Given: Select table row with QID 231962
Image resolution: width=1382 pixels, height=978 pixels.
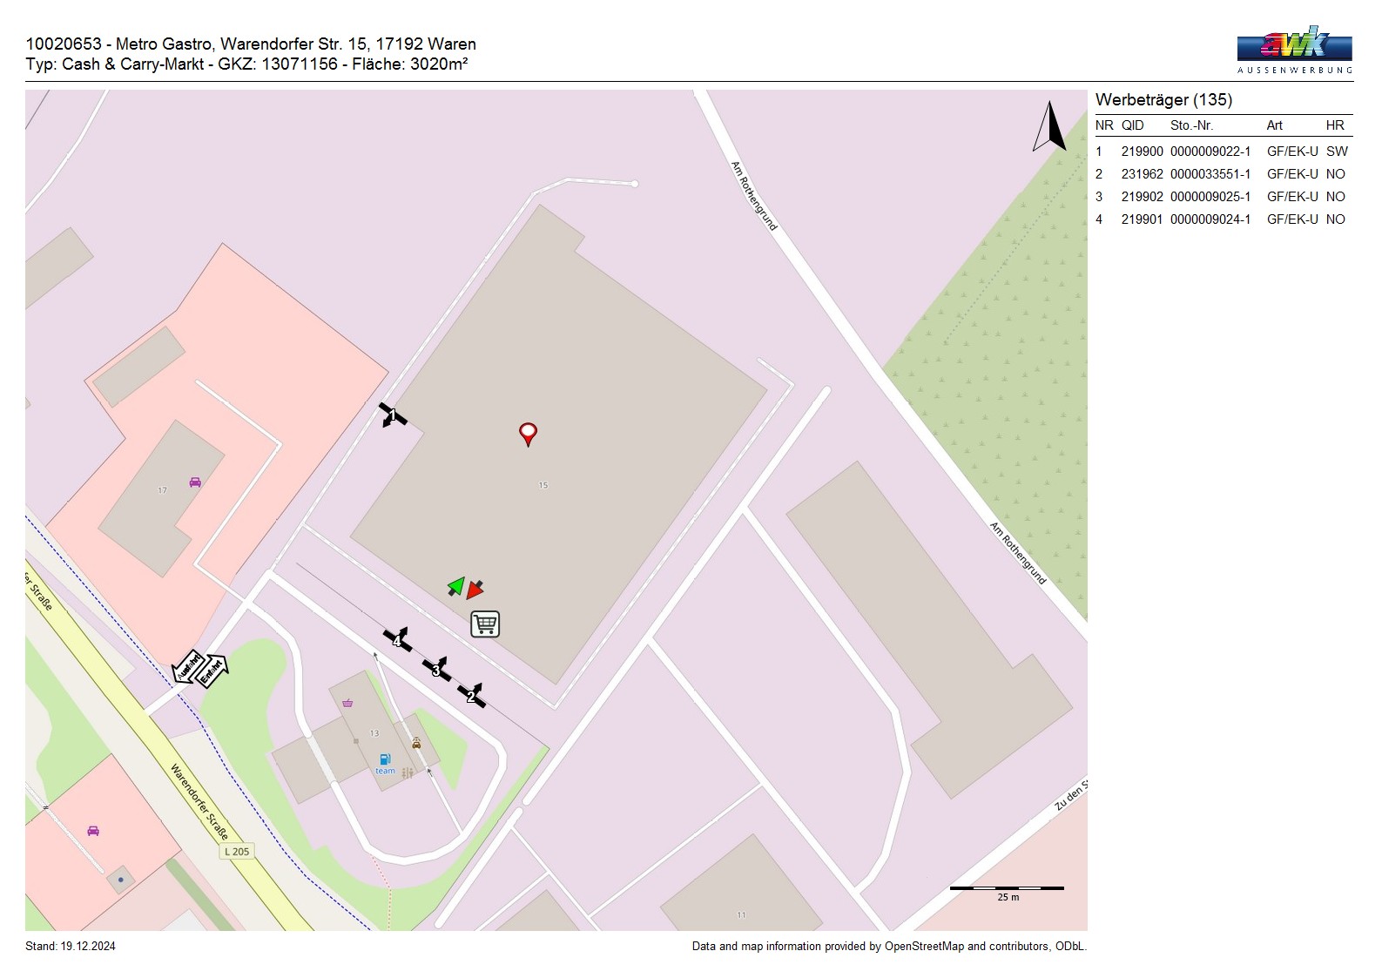Looking at the screenshot, I should pos(1223,174).
